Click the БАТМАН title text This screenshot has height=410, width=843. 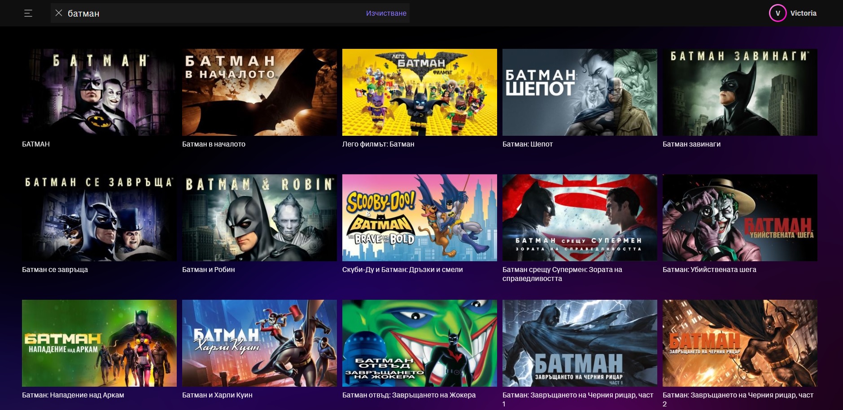coord(36,144)
